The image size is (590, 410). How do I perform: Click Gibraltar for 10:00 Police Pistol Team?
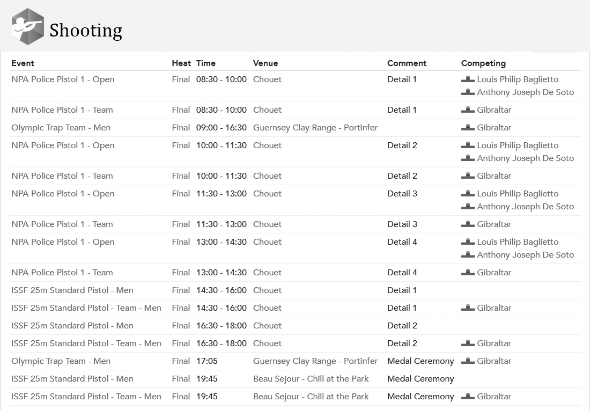coord(494,176)
